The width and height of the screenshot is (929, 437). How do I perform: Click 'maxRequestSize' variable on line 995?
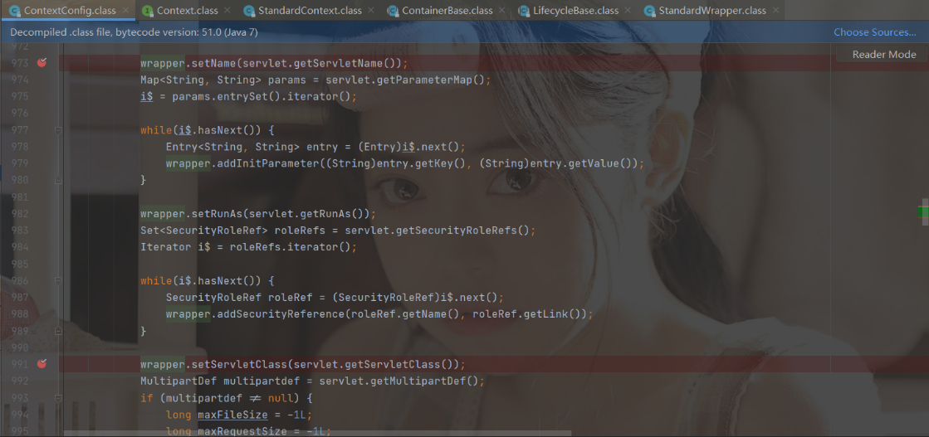tap(243, 430)
